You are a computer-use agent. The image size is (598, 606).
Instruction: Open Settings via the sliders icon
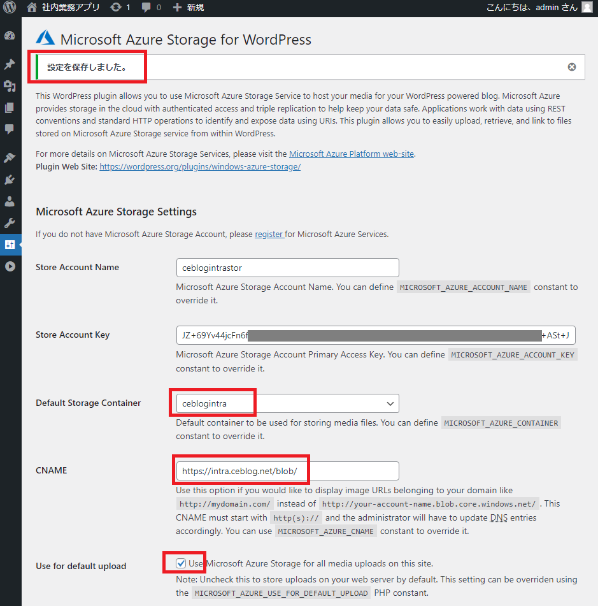[10, 245]
